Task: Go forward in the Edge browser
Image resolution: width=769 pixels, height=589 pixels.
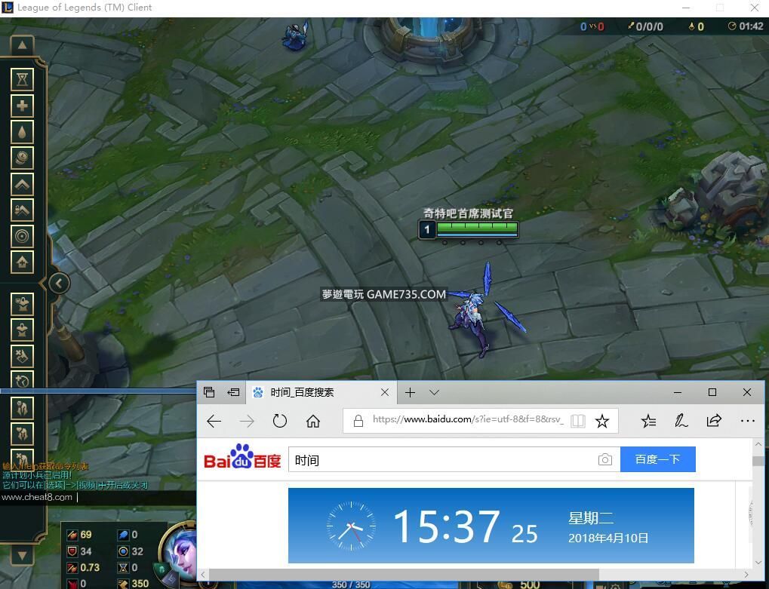Action: (248, 421)
